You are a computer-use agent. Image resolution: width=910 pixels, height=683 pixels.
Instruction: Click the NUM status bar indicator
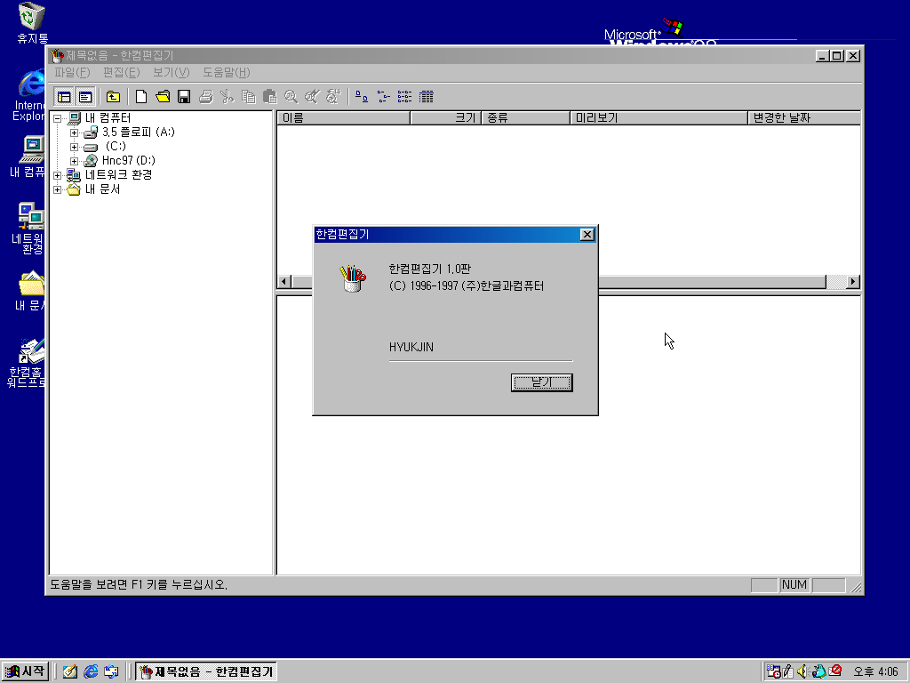click(x=794, y=585)
